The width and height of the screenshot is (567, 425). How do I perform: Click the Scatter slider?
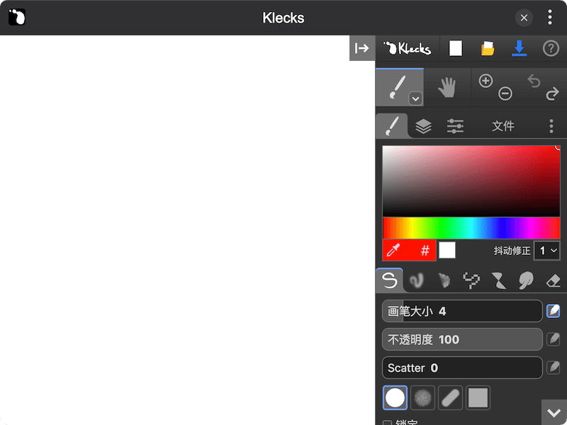coord(462,368)
